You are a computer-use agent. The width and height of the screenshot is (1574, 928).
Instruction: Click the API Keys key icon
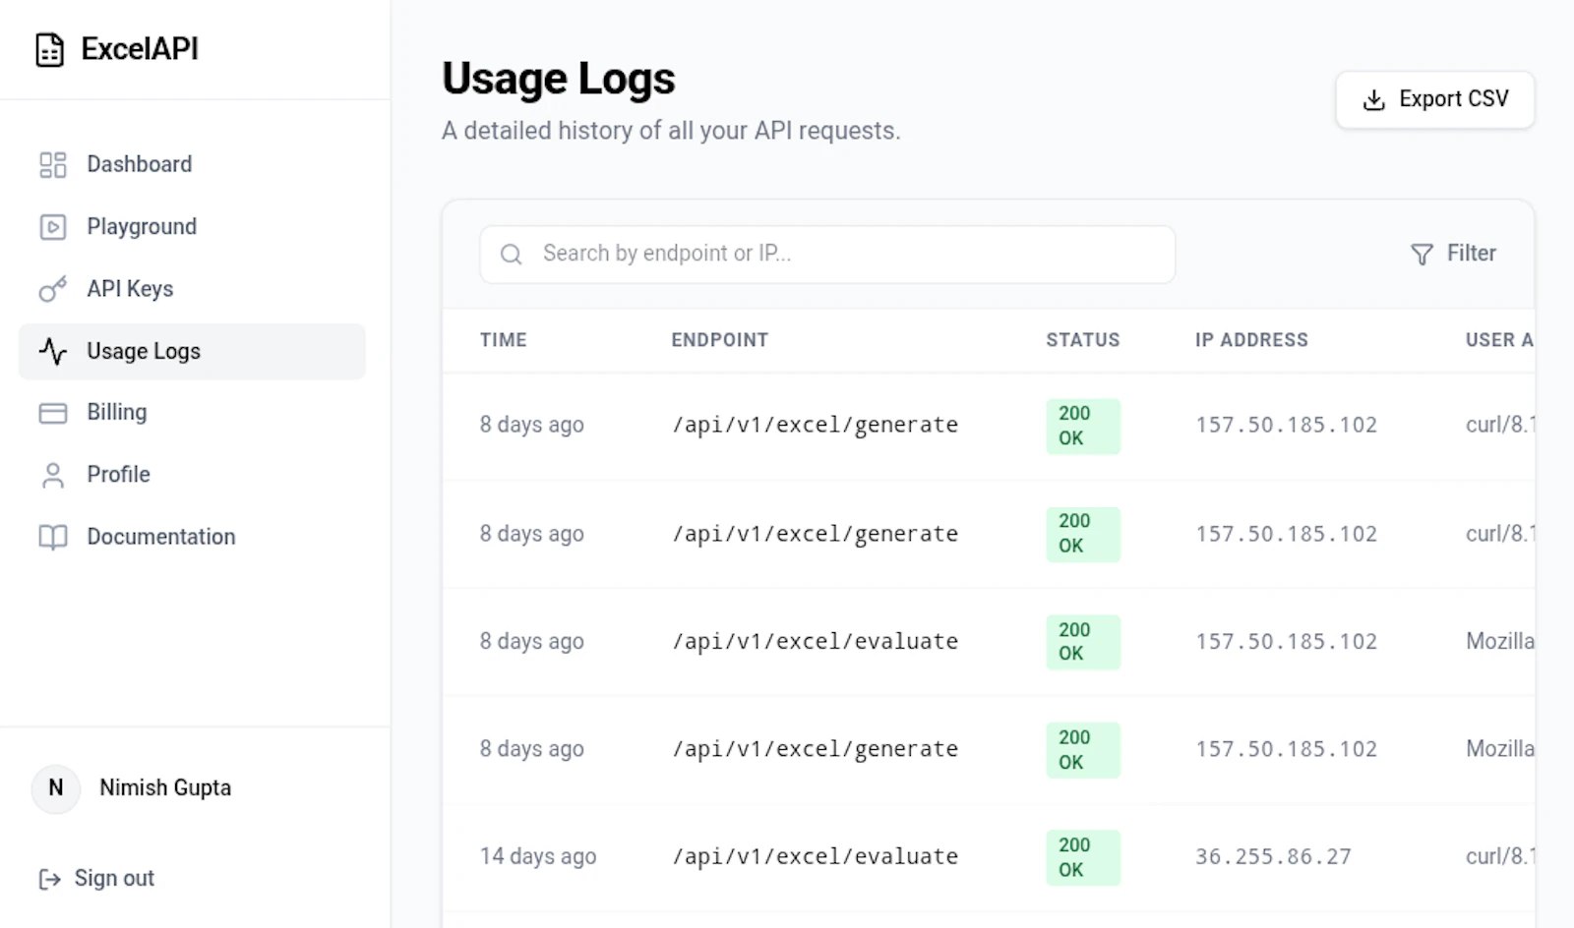tap(52, 289)
